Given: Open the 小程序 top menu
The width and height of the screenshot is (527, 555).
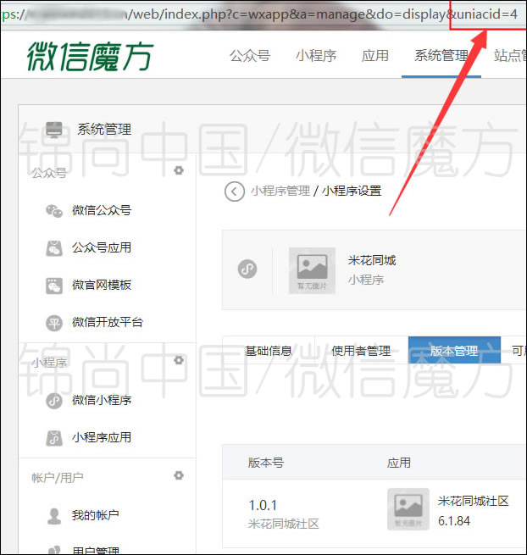Looking at the screenshot, I should pos(316,56).
